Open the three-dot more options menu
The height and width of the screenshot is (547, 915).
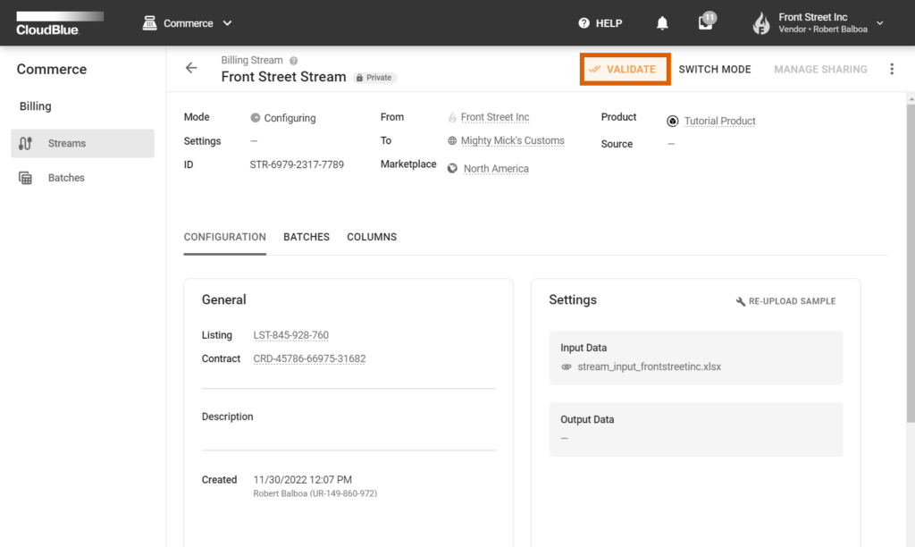891,69
